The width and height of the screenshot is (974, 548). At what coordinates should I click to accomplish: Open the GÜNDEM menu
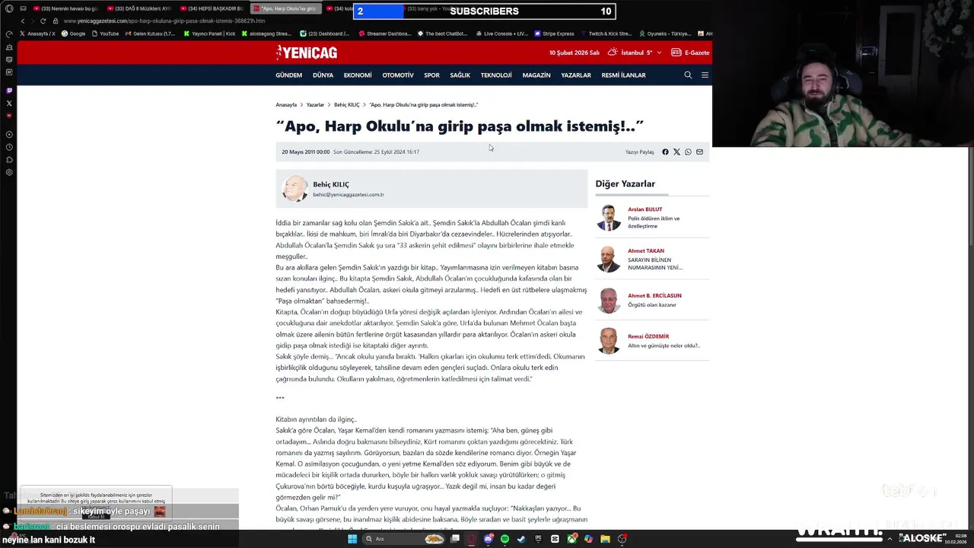pyautogui.click(x=288, y=75)
